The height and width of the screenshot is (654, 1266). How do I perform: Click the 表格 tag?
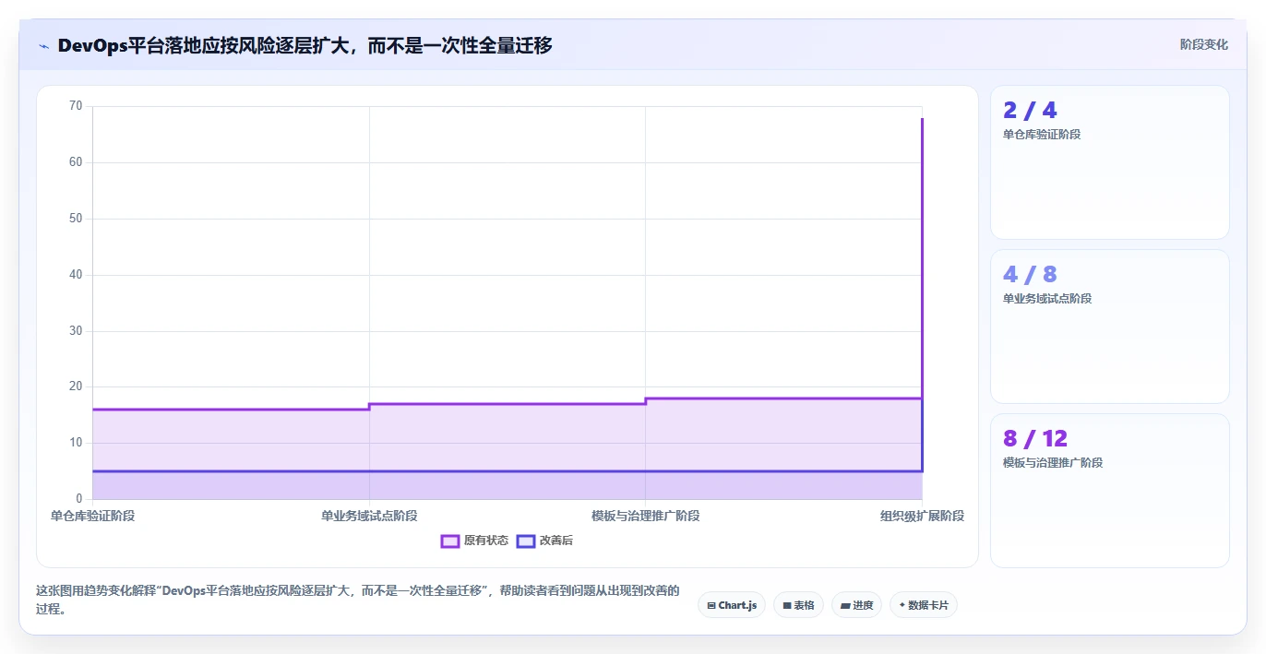(798, 605)
